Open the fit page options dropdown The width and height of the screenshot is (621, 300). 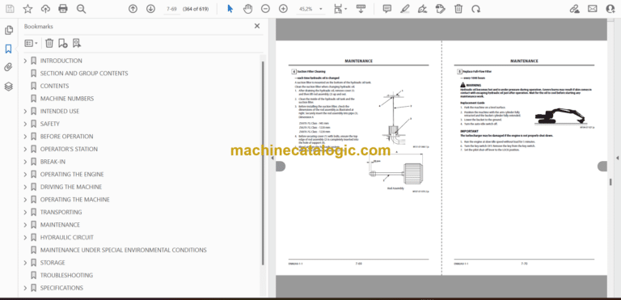pos(340,9)
